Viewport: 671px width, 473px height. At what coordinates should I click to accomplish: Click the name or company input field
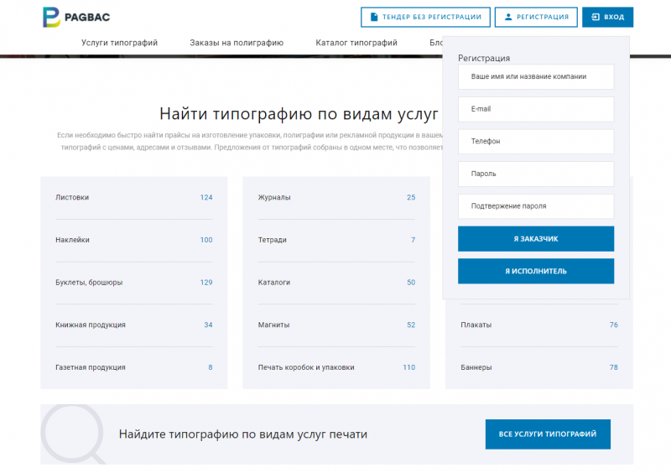536,76
